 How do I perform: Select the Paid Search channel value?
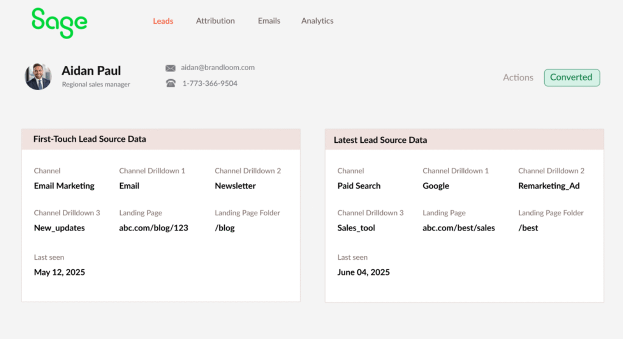coord(359,186)
